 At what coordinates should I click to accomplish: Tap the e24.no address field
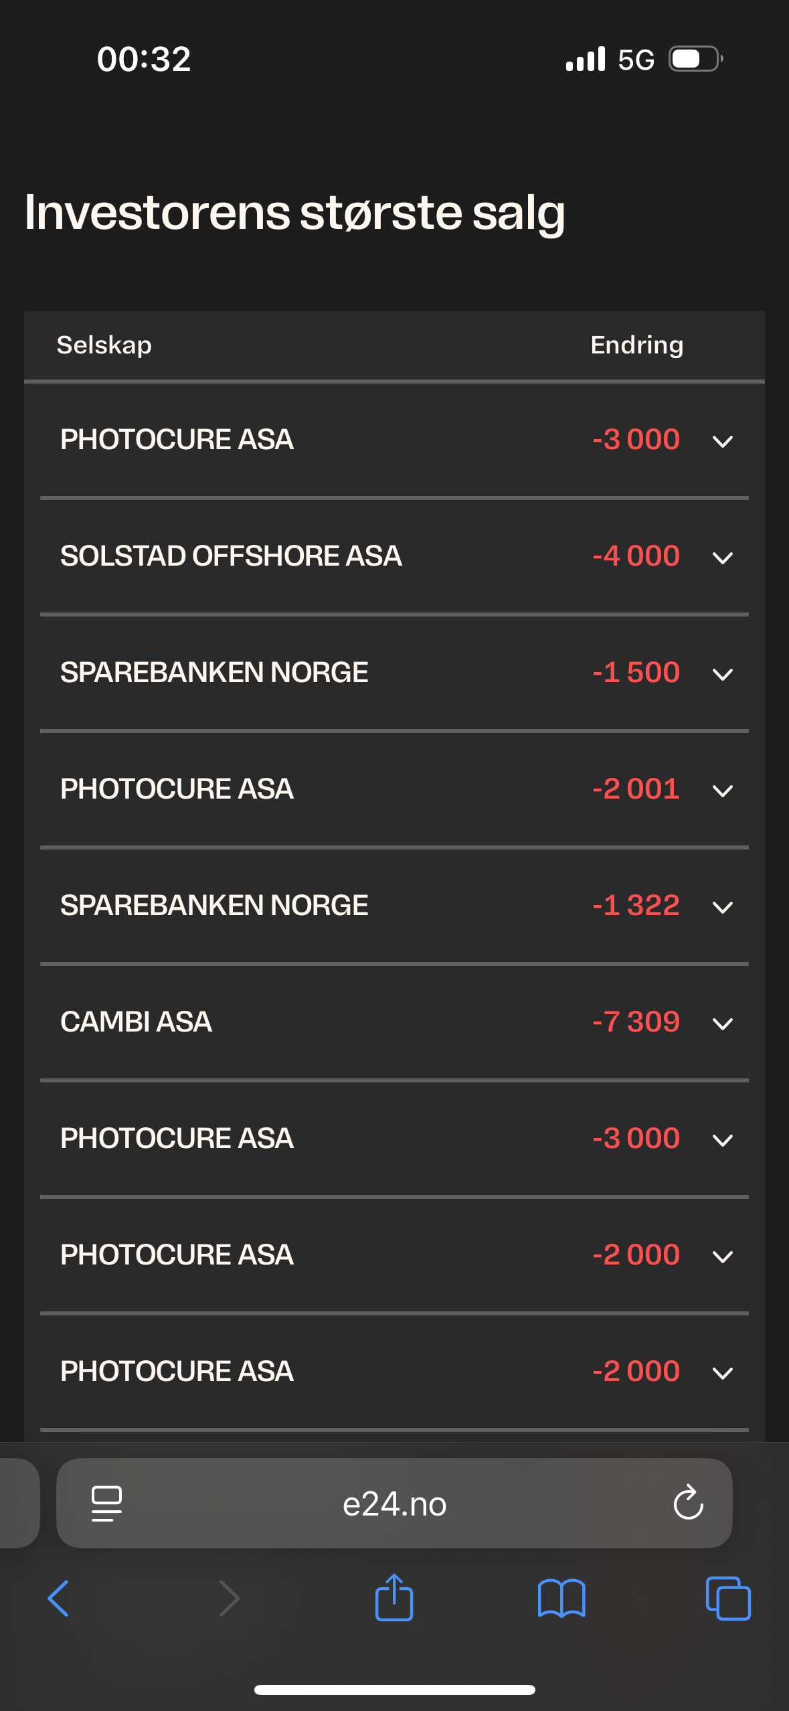[394, 1503]
